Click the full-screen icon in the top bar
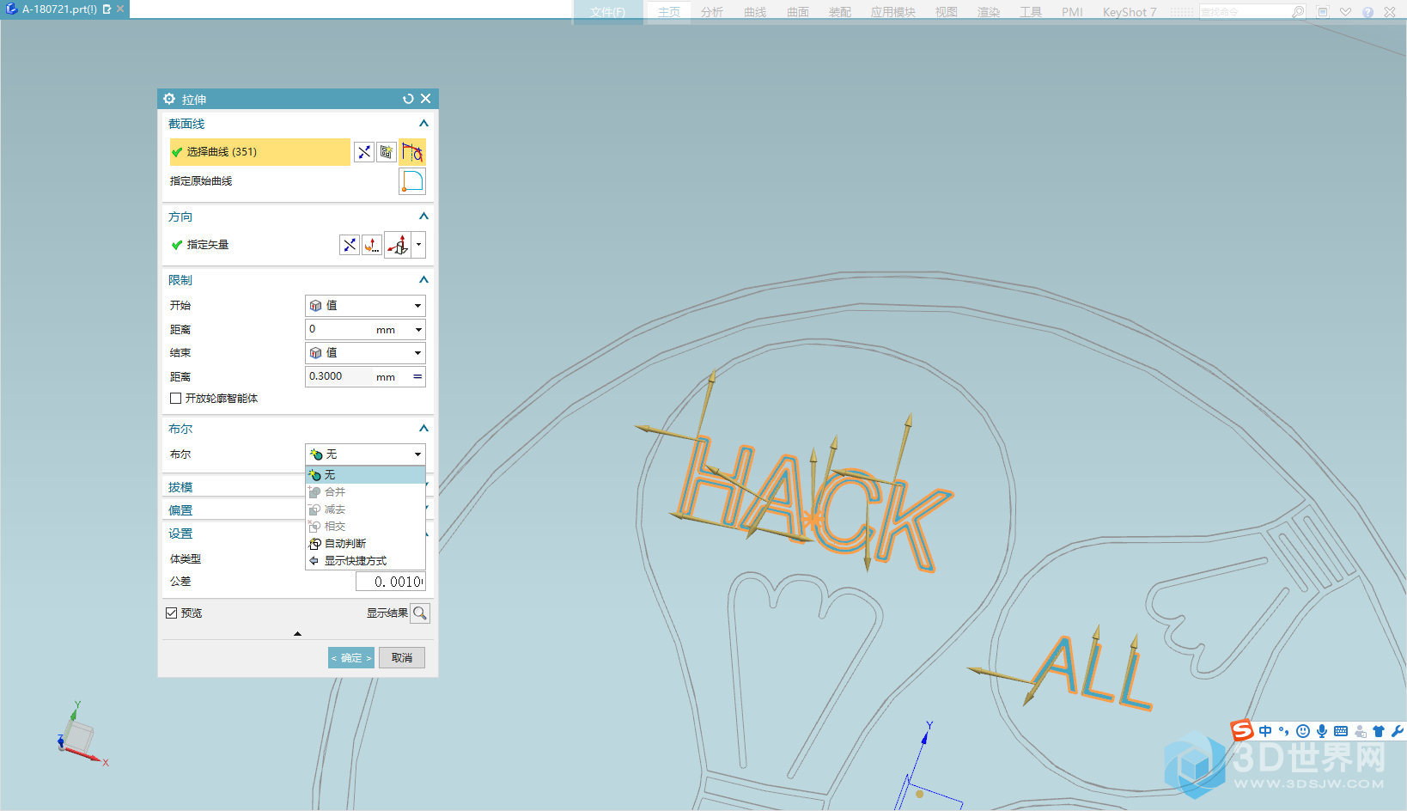This screenshot has height=811, width=1407. pos(1323,12)
